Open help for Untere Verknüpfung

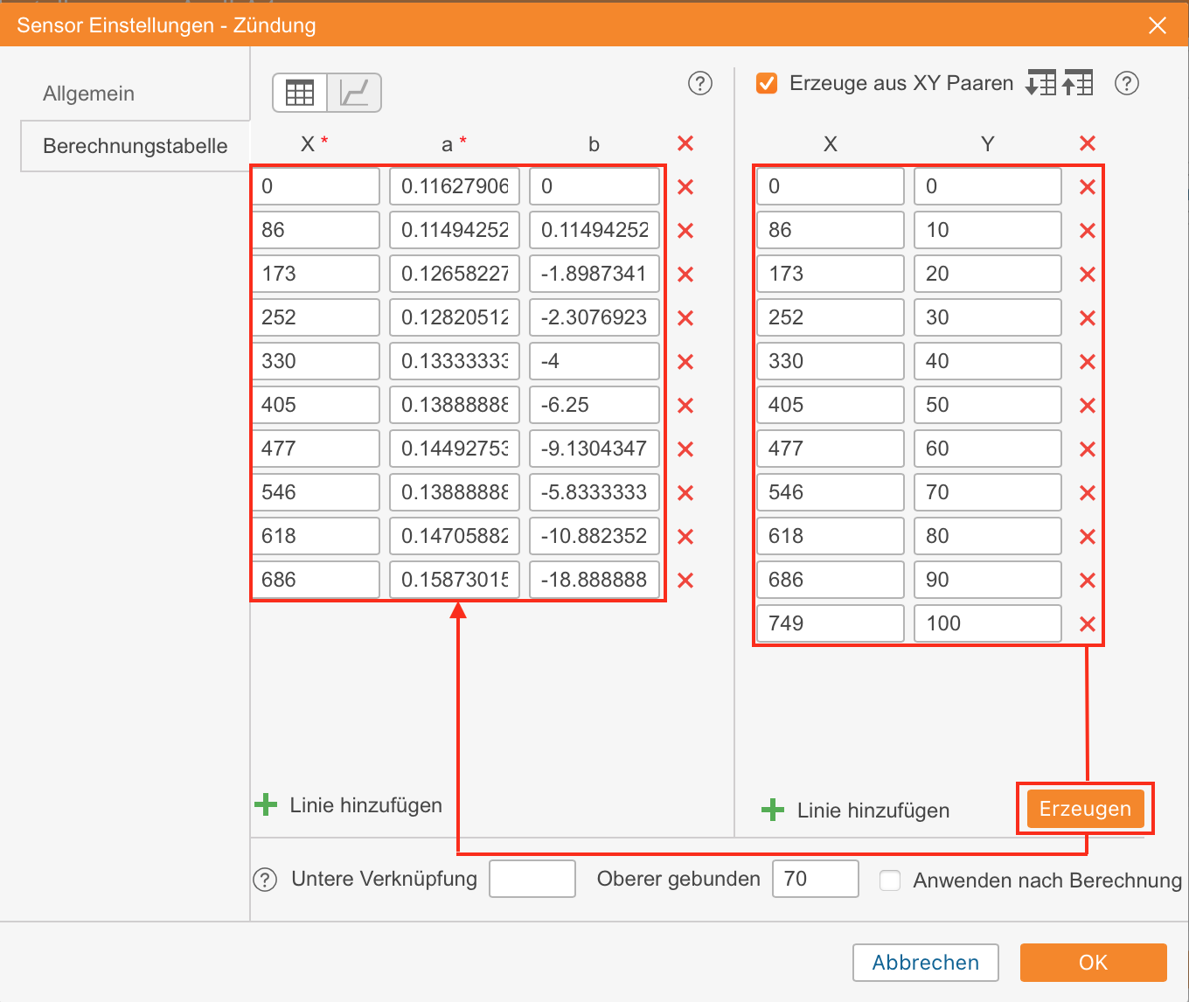click(x=265, y=880)
